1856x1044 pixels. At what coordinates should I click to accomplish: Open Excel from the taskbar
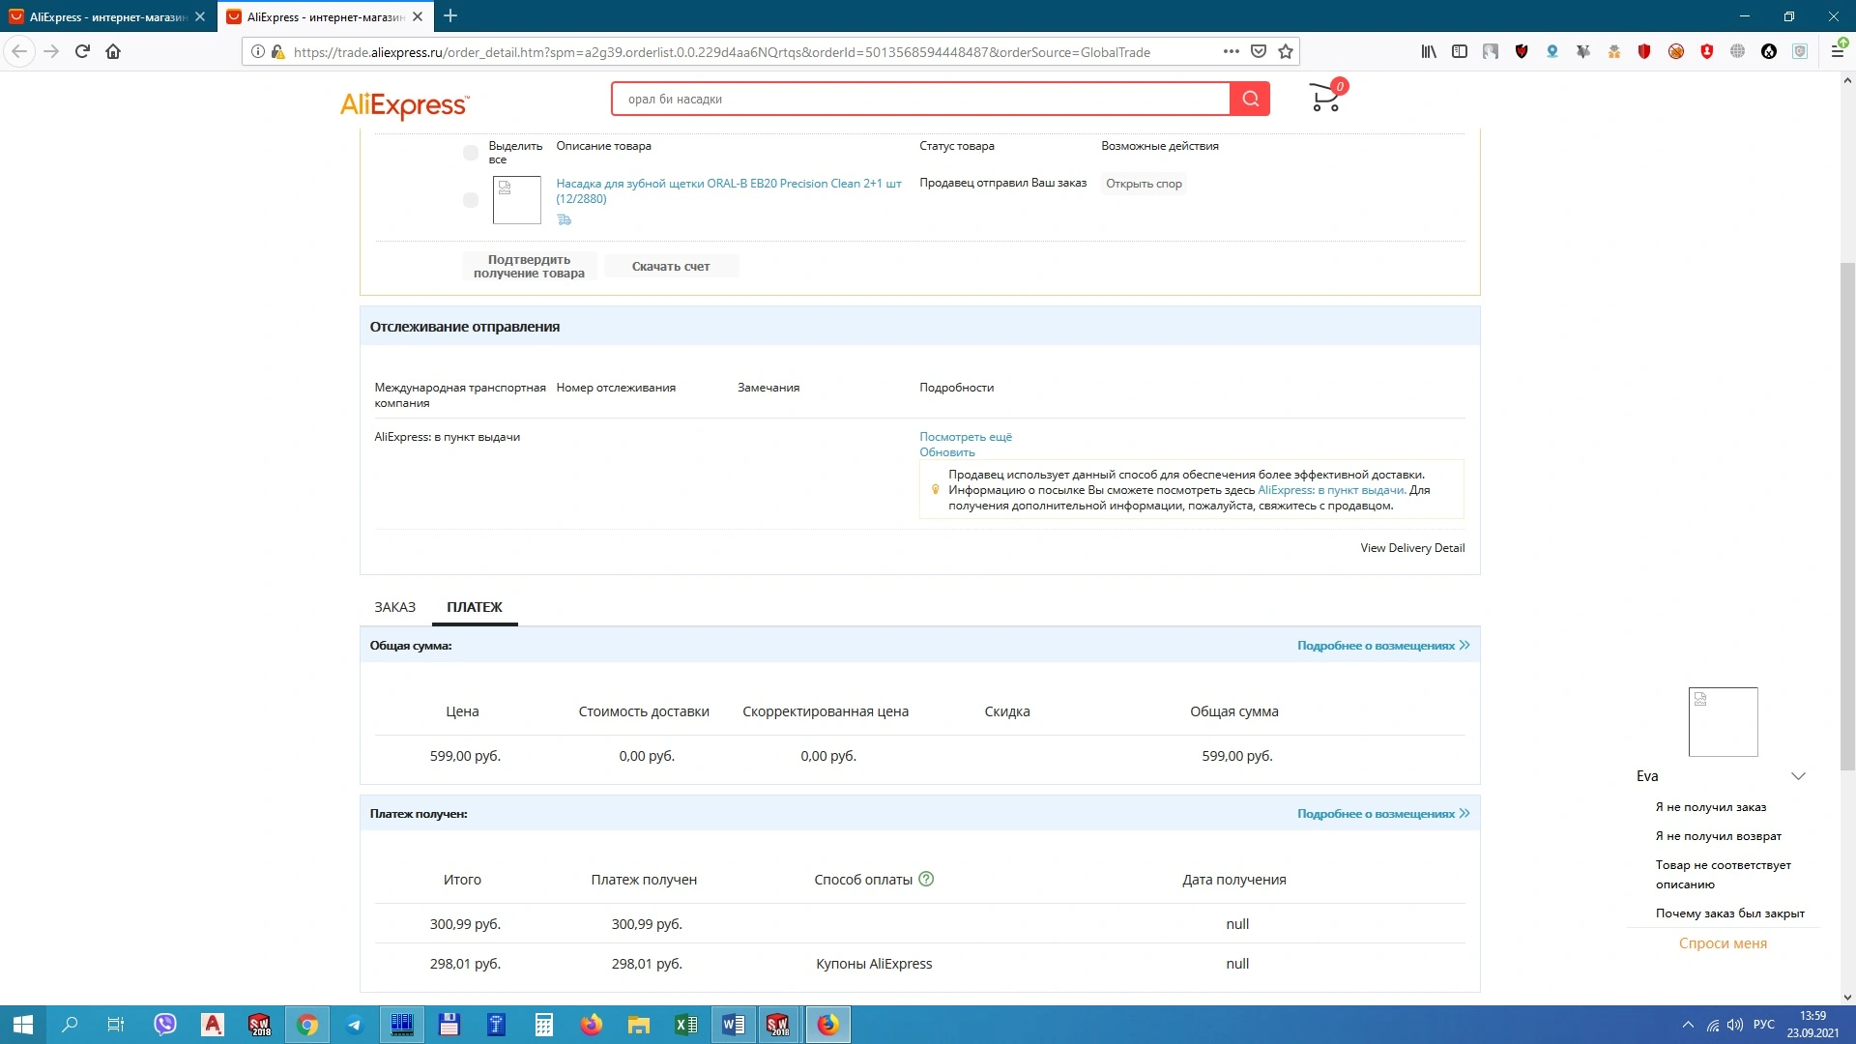(686, 1025)
